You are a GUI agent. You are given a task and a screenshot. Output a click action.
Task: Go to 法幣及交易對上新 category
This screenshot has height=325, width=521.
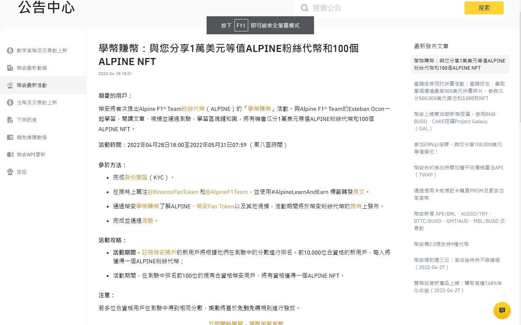(43, 103)
